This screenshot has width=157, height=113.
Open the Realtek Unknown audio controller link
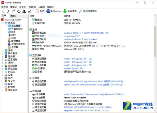point(94,85)
